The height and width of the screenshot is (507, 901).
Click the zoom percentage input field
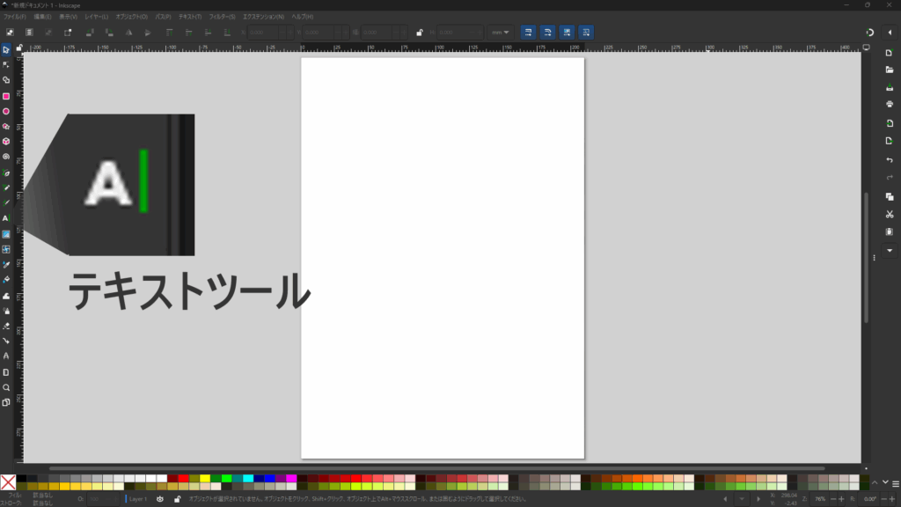coord(820,499)
